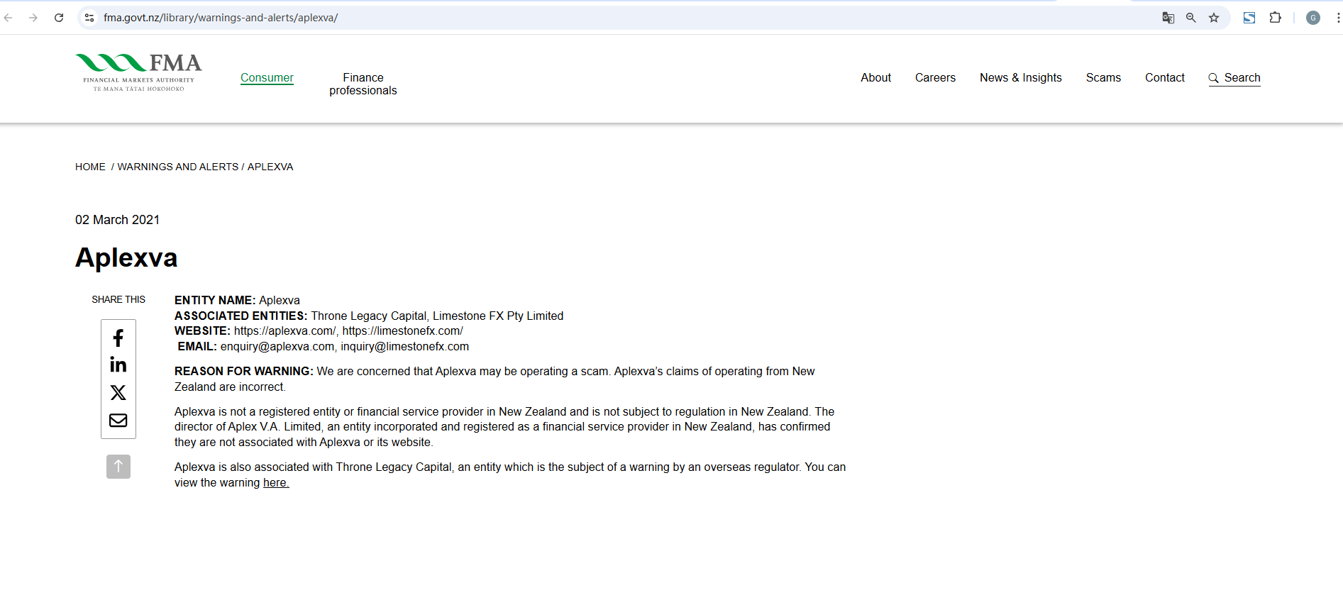The width and height of the screenshot is (1343, 600).
Task: Open the Scams page
Action: pos(1103,78)
